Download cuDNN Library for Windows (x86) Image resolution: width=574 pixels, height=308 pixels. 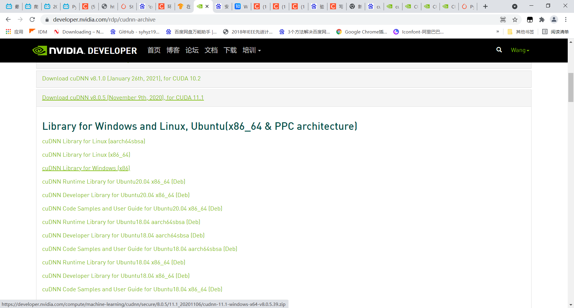pyautogui.click(x=86, y=168)
